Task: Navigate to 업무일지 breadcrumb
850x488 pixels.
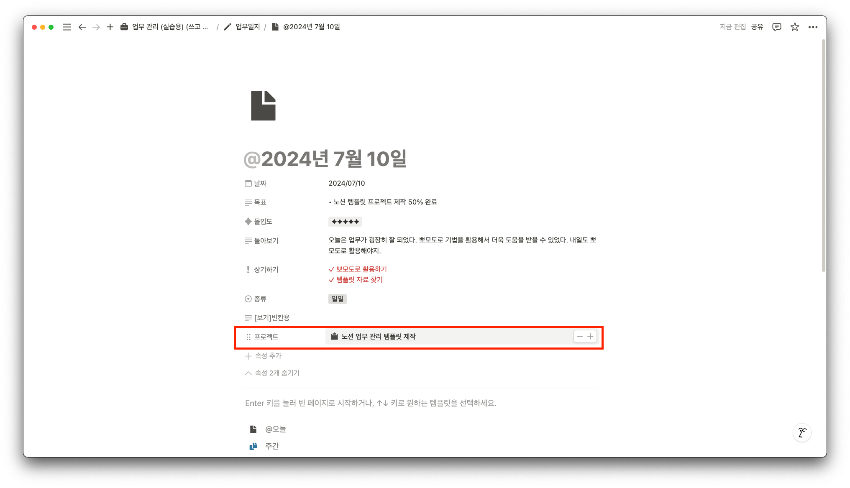Action: coord(247,27)
